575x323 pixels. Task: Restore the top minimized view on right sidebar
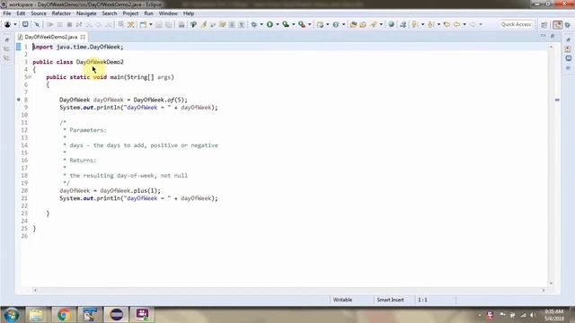click(569, 39)
